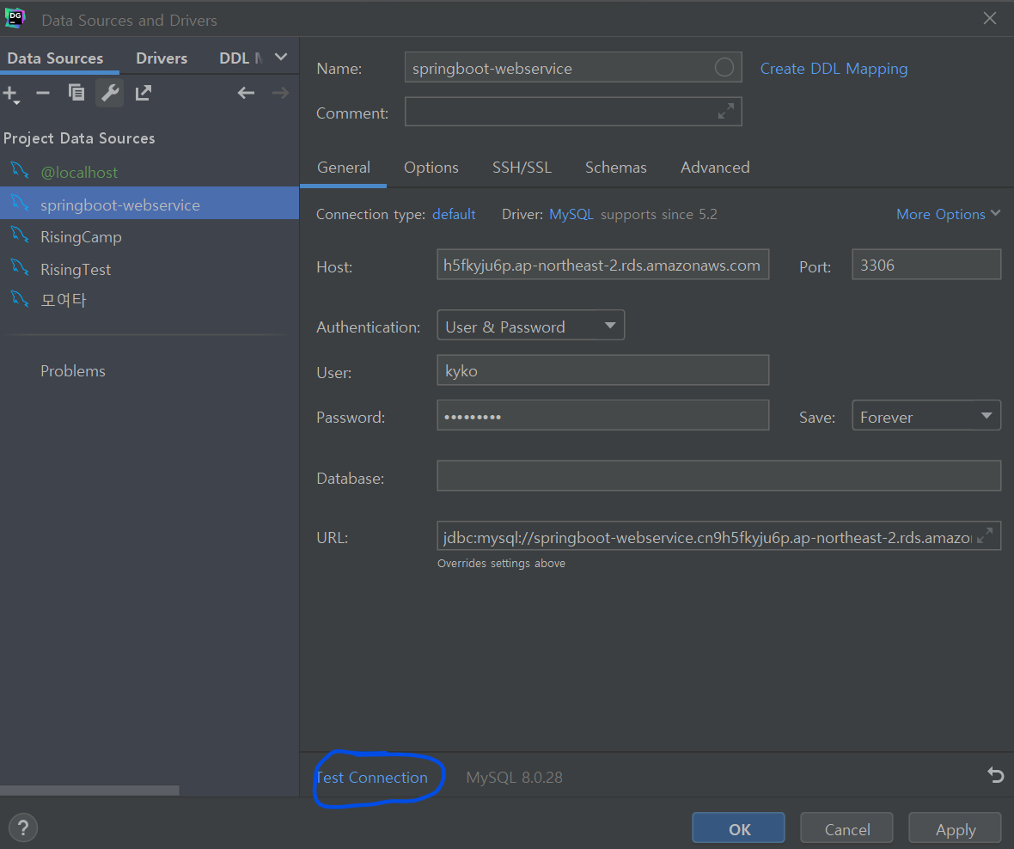The image size is (1014, 849).
Task: Switch to the Data Sources tab
Action: 55,58
